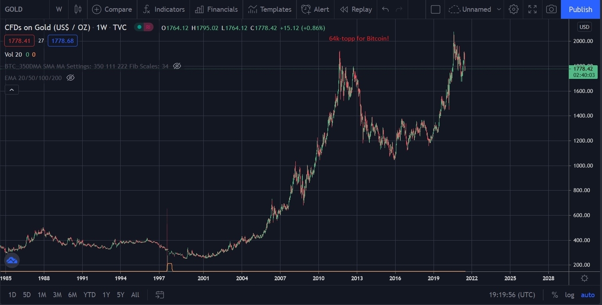Open the Financials menu
This screenshot has height=305, width=602.
point(216,9)
